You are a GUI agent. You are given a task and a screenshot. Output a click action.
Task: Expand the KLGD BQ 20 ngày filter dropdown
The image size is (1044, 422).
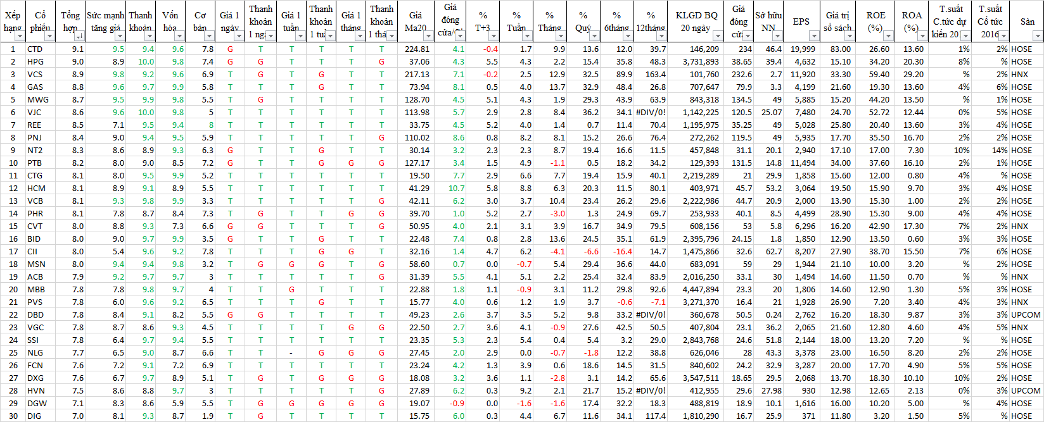(717, 36)
